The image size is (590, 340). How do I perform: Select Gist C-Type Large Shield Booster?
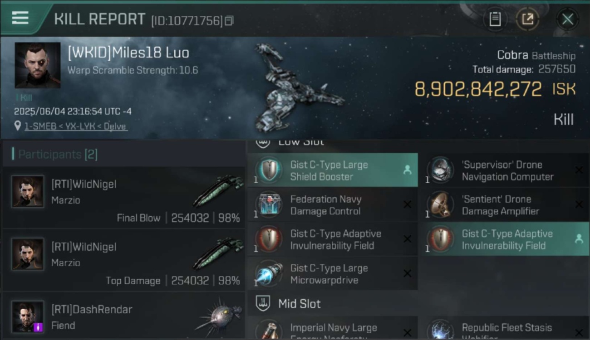click(333, 170)
